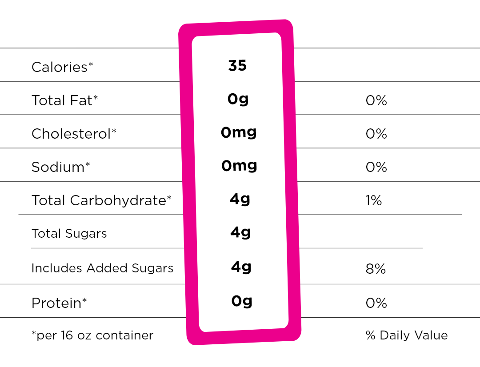
Task: Select the 35 calories value
Action: 237,66
